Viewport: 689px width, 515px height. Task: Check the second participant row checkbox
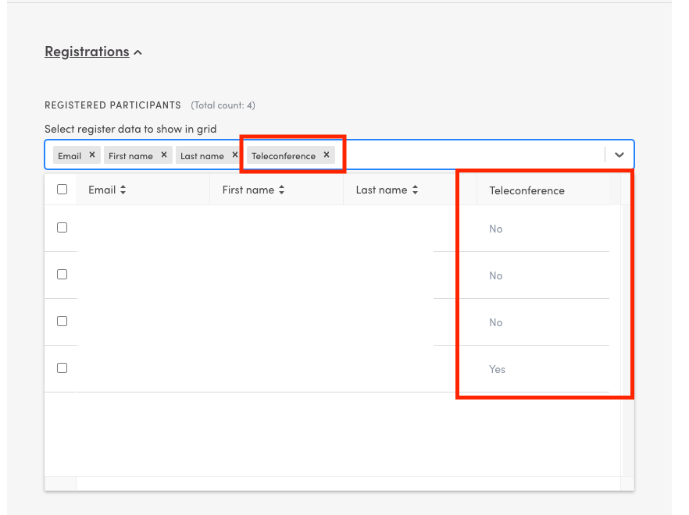[x=62, y=275]
